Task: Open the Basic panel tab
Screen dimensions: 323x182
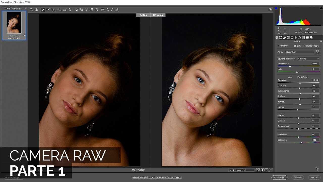Action: pyautogui.click(x=277, y=37)
